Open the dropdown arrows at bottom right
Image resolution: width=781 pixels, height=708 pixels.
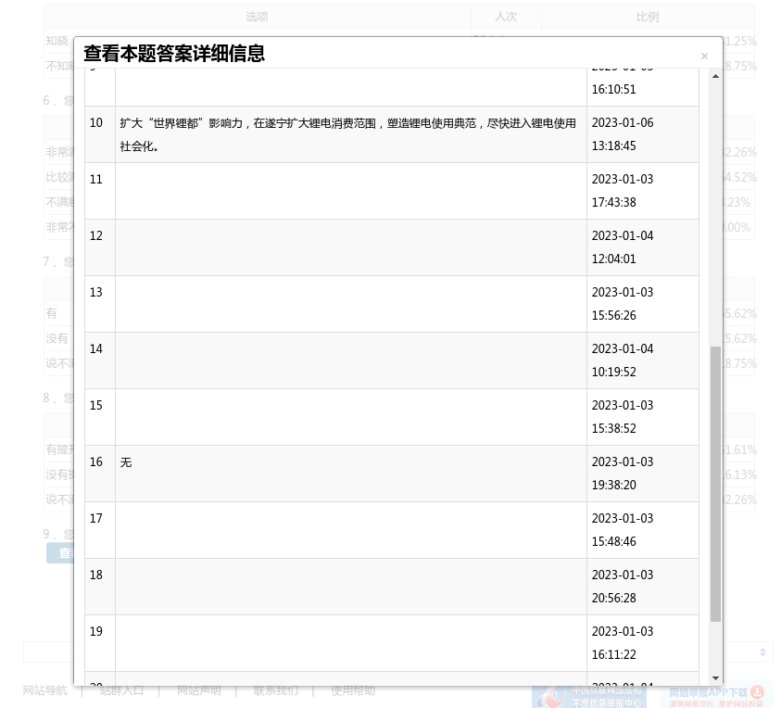(763, 652)
